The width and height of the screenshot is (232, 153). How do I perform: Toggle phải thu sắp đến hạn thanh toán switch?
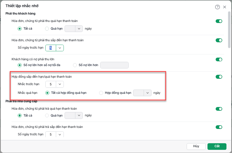tap(219, 40)
